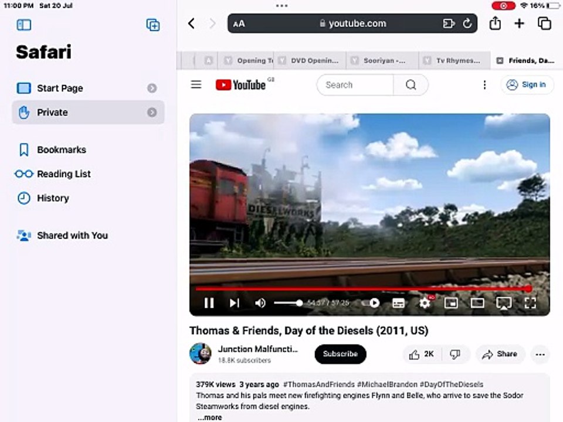Enable miniplayer mode
The width and height of the screenshot is (563, 422).
451,303
